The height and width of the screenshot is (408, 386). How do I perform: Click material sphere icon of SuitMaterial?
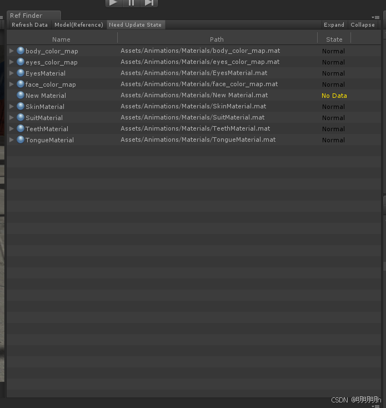pos(21,117)
